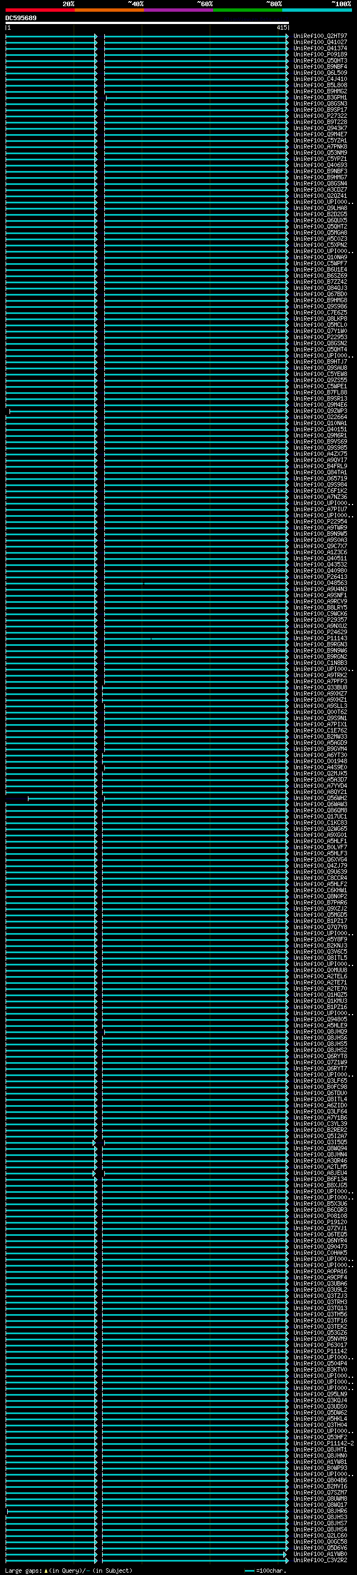Viewport: 357px width, 1575px height.
Task: Select hit UniRef100_Q6L509
Action: (320, 73)
